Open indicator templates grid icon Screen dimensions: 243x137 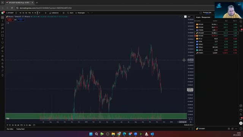[x=63, y=13]
